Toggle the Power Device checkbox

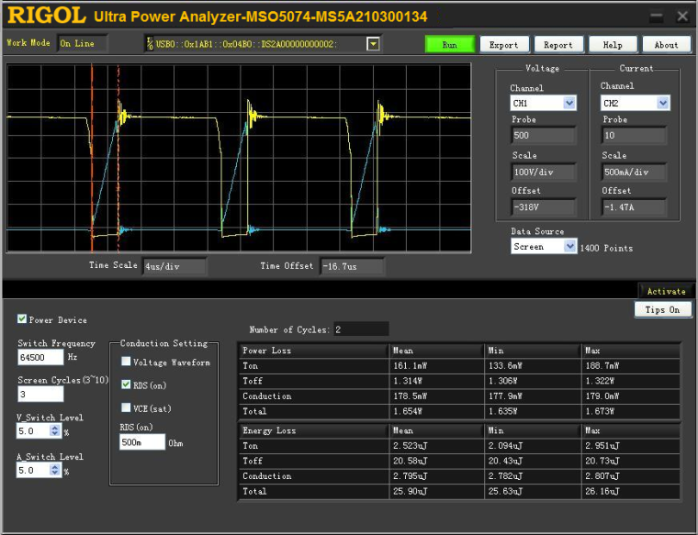[x=22, y=319]
